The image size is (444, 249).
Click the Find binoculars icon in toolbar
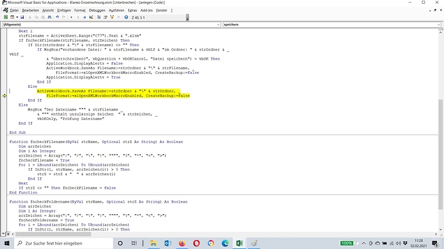click(50, 17)
